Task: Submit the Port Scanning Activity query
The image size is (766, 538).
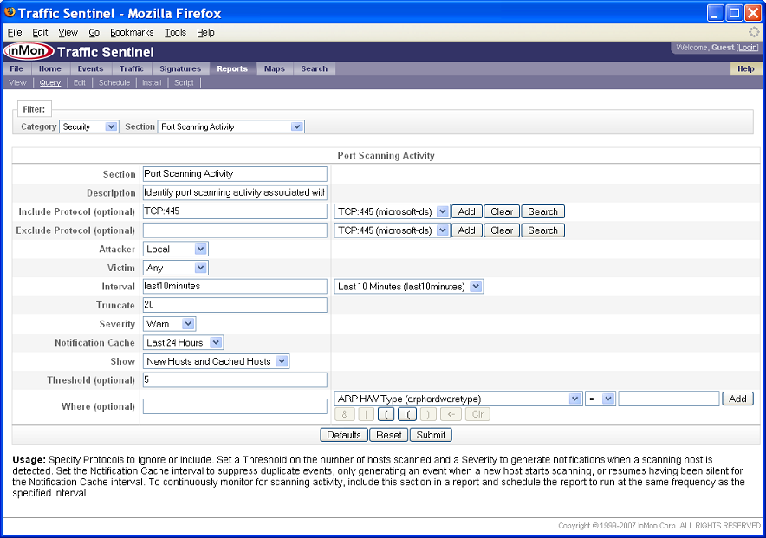Action: [431, 435]
